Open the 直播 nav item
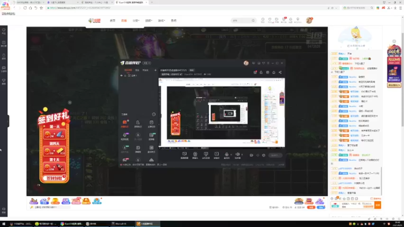Screen dimensions: 404x227 124,21
